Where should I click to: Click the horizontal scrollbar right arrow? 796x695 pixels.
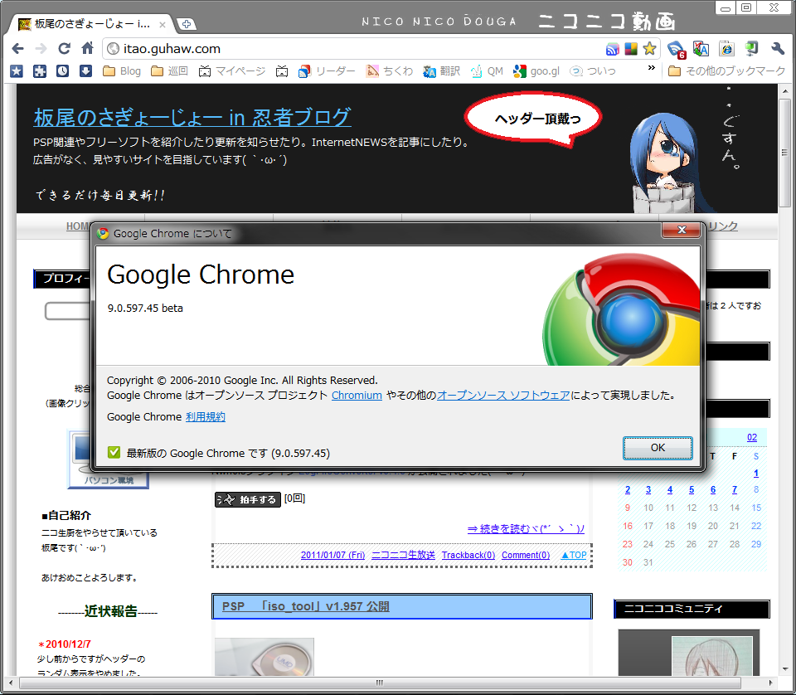coord(770,683)
